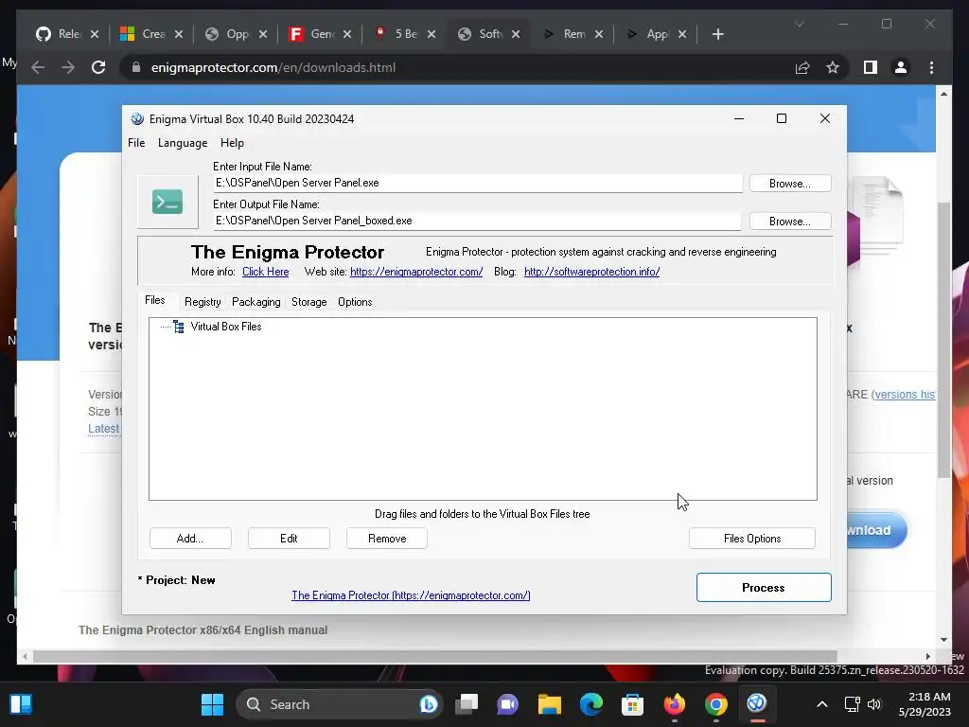Click the Enigma Virtual Box title bar icon
This screenshot has height=727, width=969.
137,118
